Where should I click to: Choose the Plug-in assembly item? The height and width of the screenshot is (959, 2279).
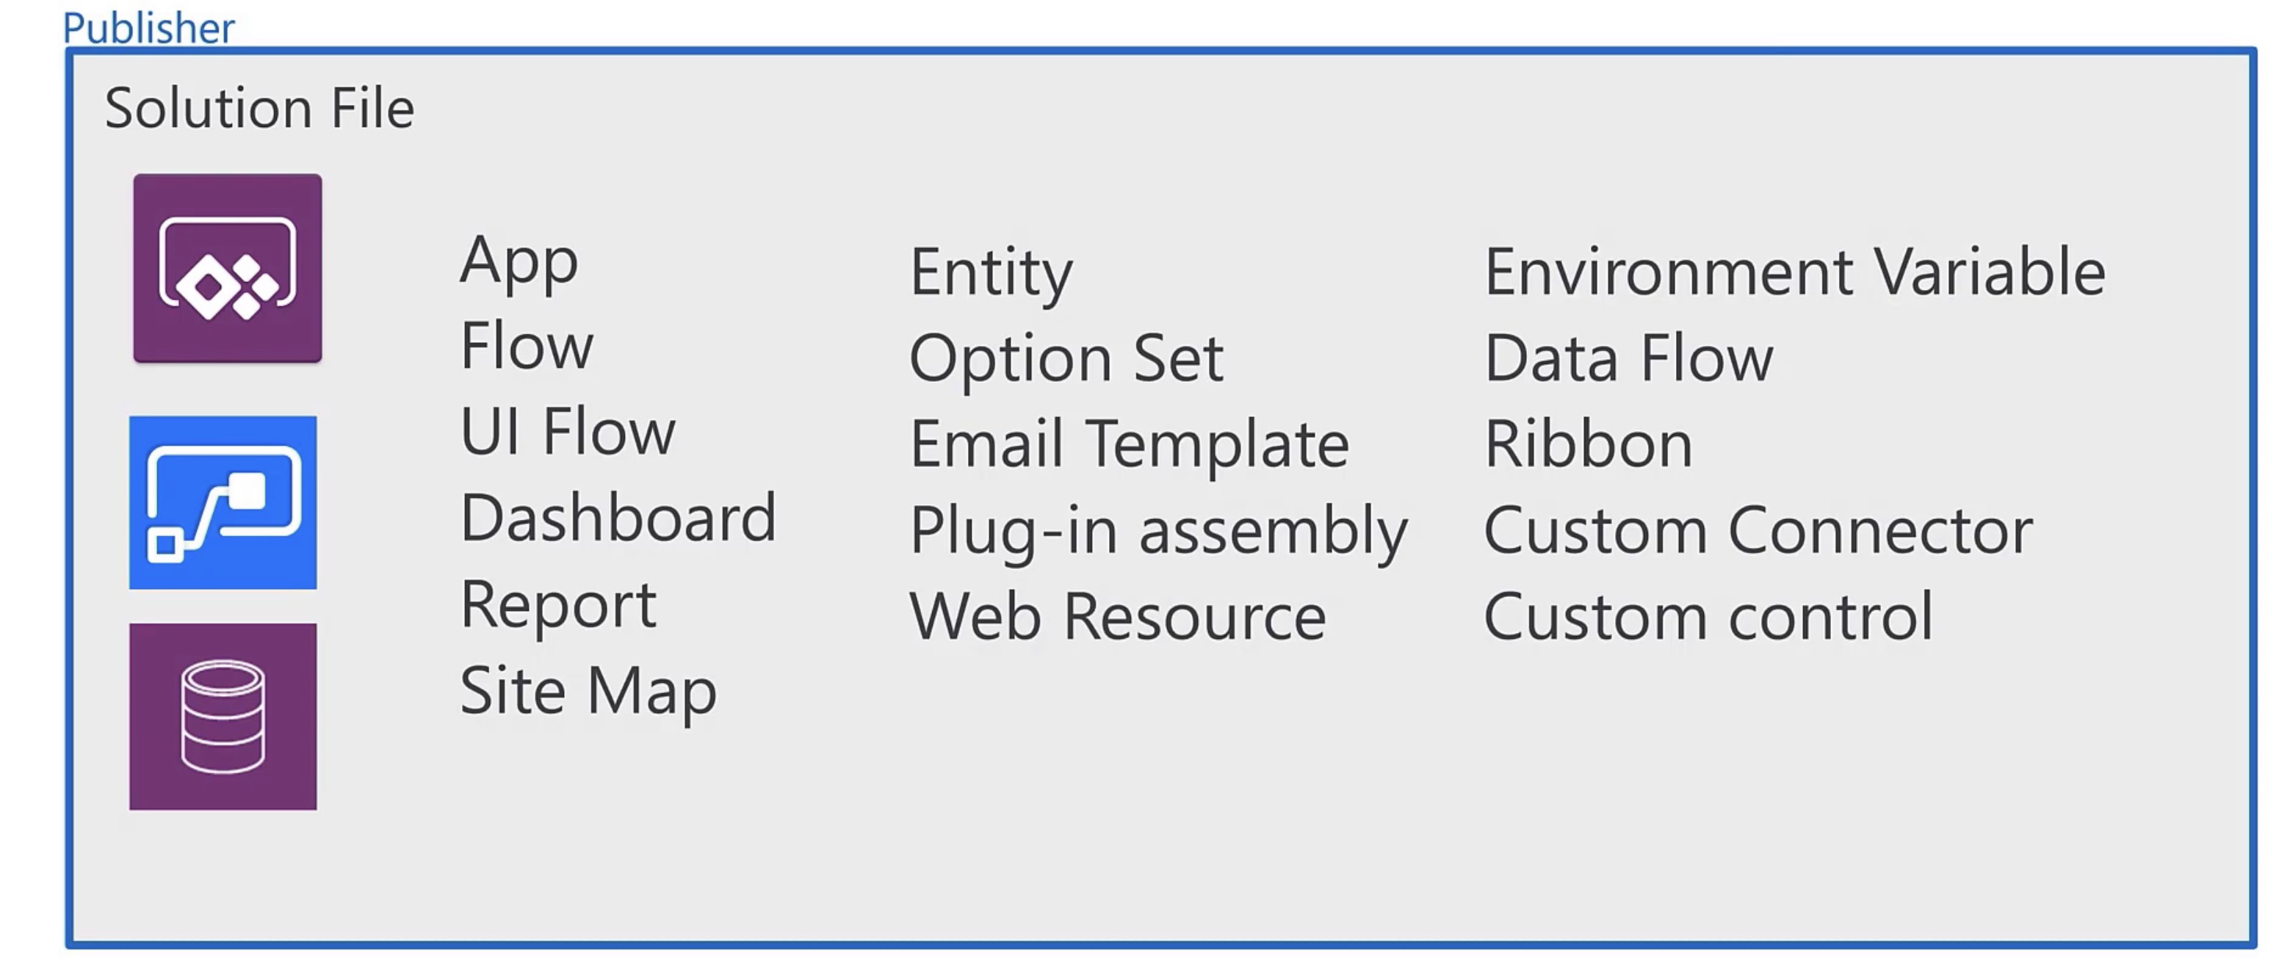pyautogui.click(x=1158, y=531)
